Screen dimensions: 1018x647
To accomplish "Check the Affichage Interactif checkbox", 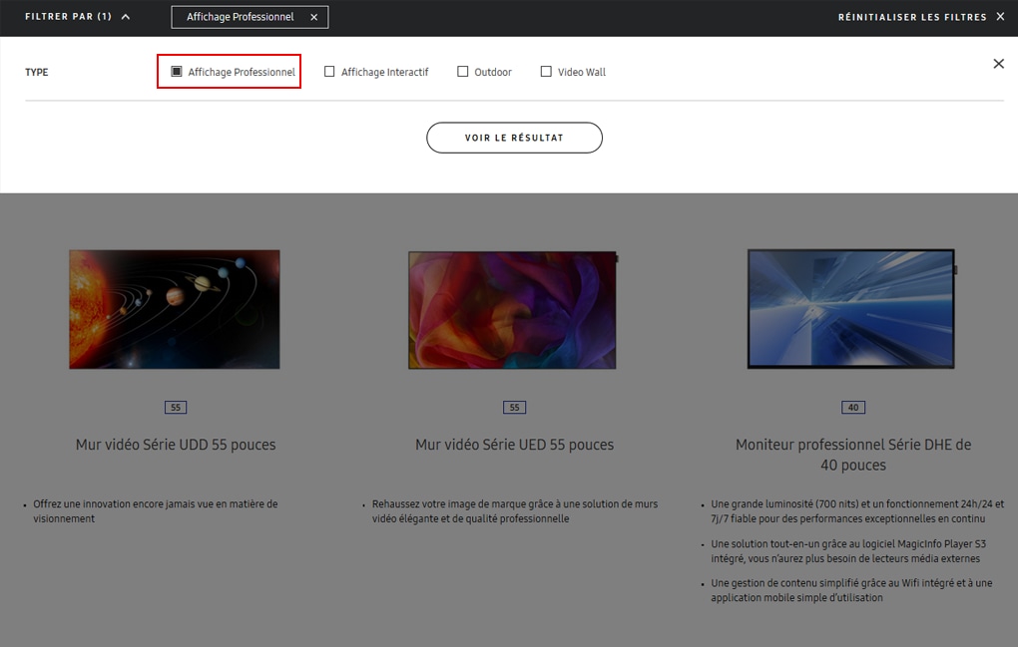I will 329,72.
